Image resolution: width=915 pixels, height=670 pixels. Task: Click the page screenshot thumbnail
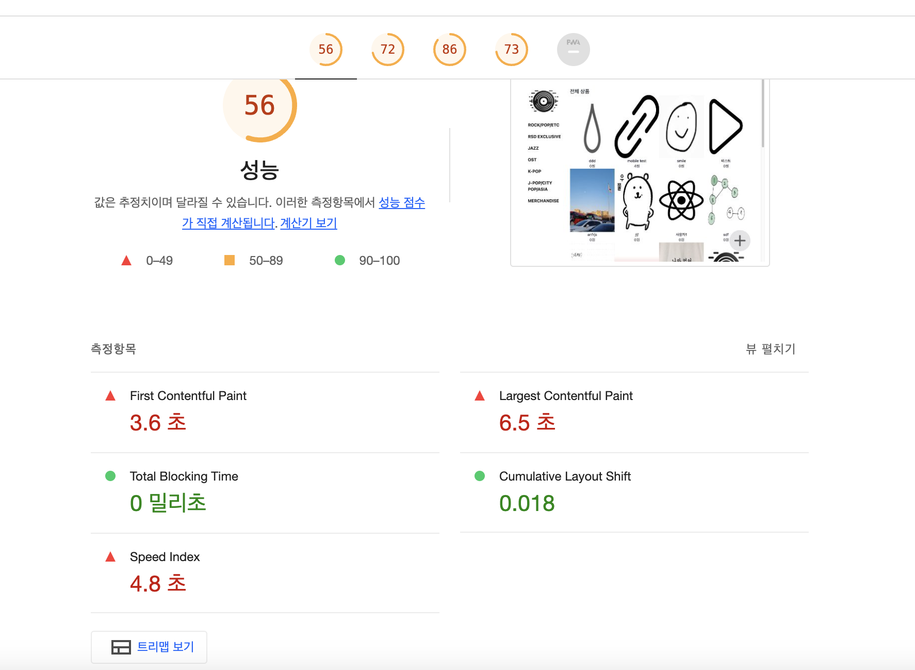640,172
